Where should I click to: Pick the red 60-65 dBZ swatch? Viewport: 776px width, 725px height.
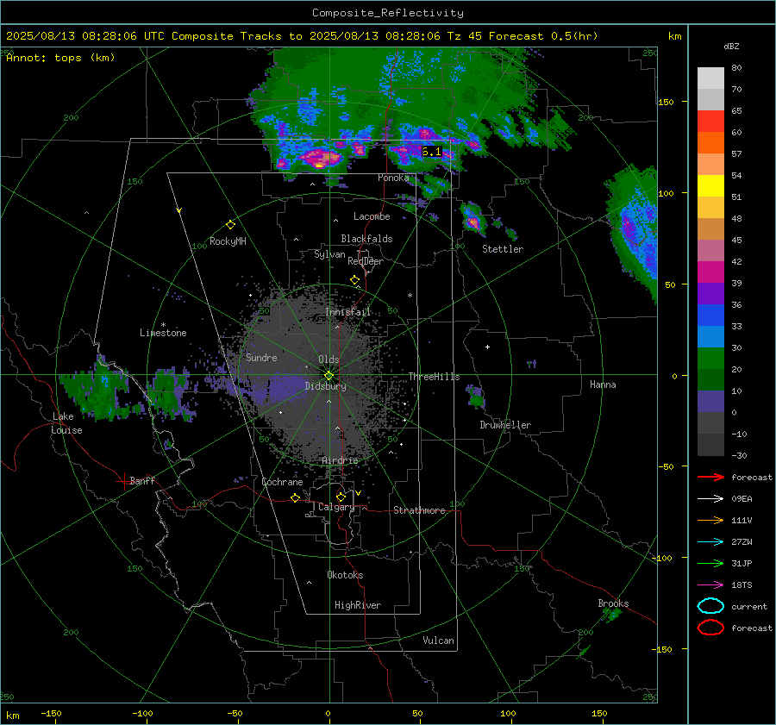click(x=710, y=122)
